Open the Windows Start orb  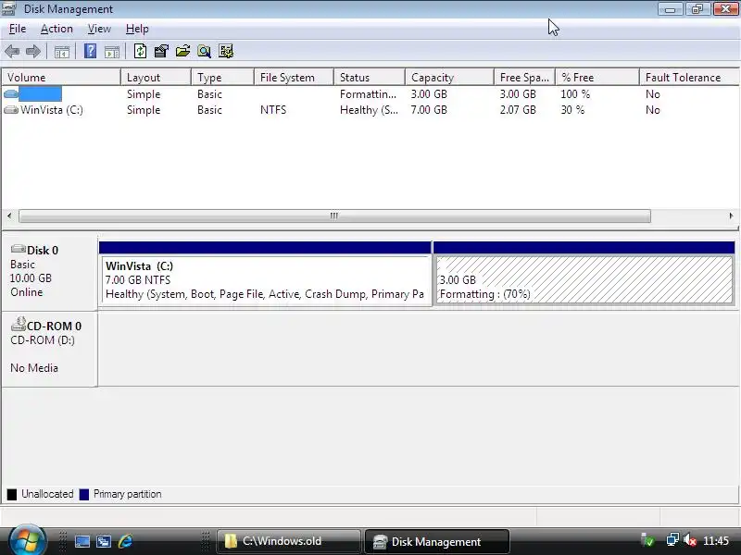coord(27,541)
